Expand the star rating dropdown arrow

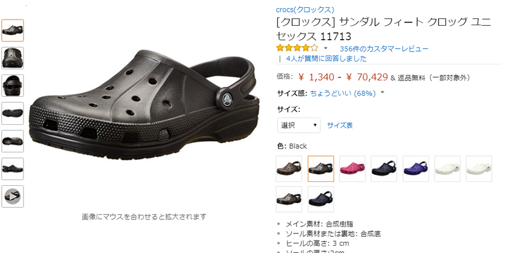(x=326, y=48)
